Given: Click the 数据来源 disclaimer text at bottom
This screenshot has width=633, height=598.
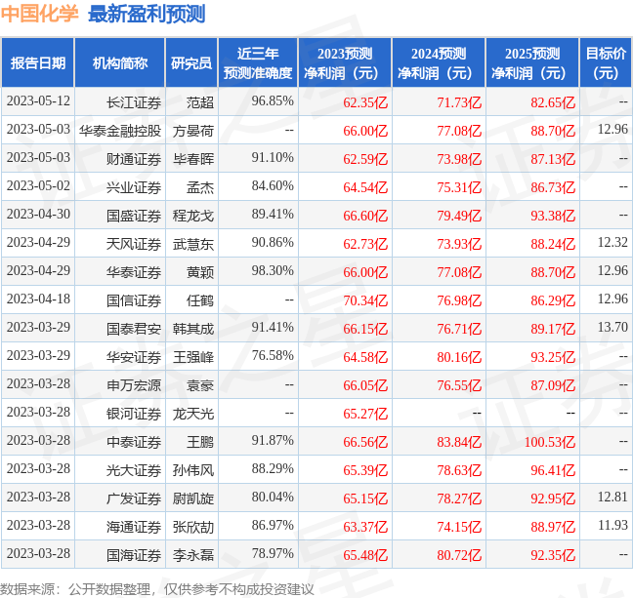Looking at the screenshot, I should point(157,588).
